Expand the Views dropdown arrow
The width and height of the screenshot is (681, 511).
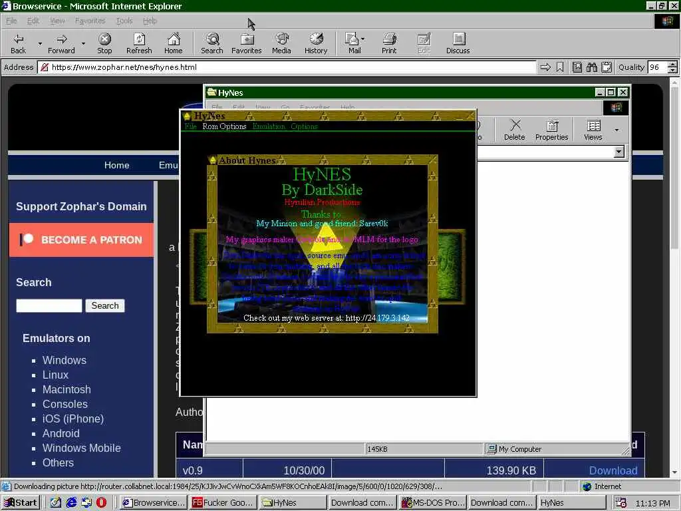(x=616, y=130)
